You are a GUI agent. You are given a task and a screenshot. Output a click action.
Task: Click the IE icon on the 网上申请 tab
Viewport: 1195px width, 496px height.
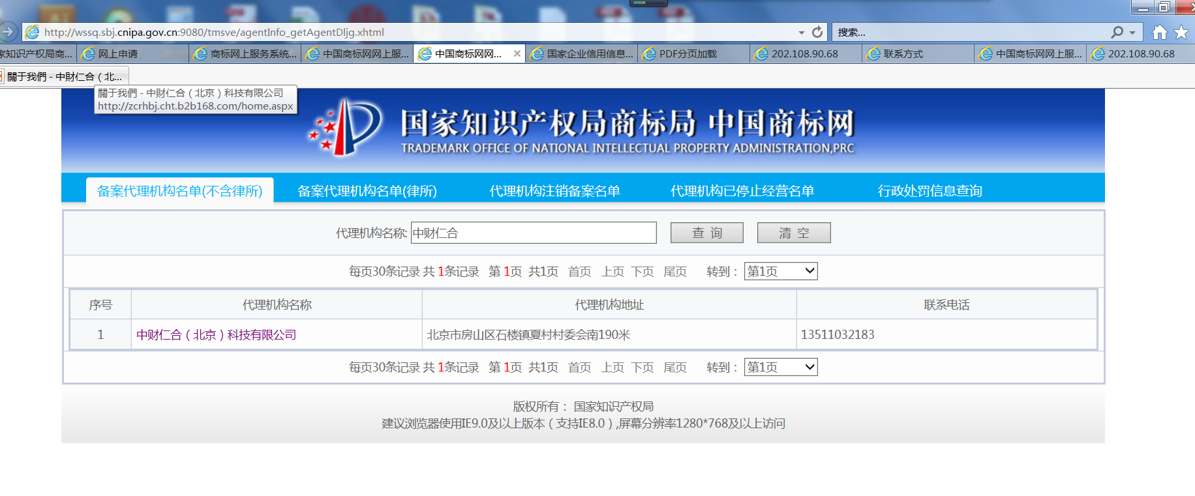click(88, 54)
